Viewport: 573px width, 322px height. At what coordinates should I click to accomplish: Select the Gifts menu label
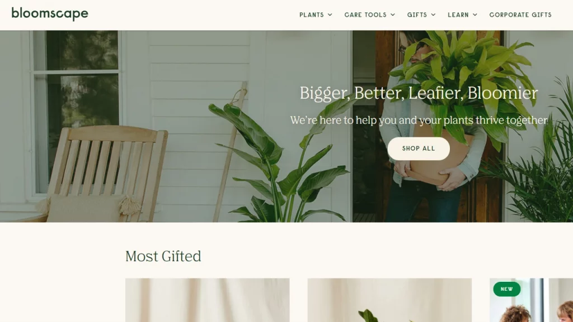pyautogui.click(x=417, y=15)
